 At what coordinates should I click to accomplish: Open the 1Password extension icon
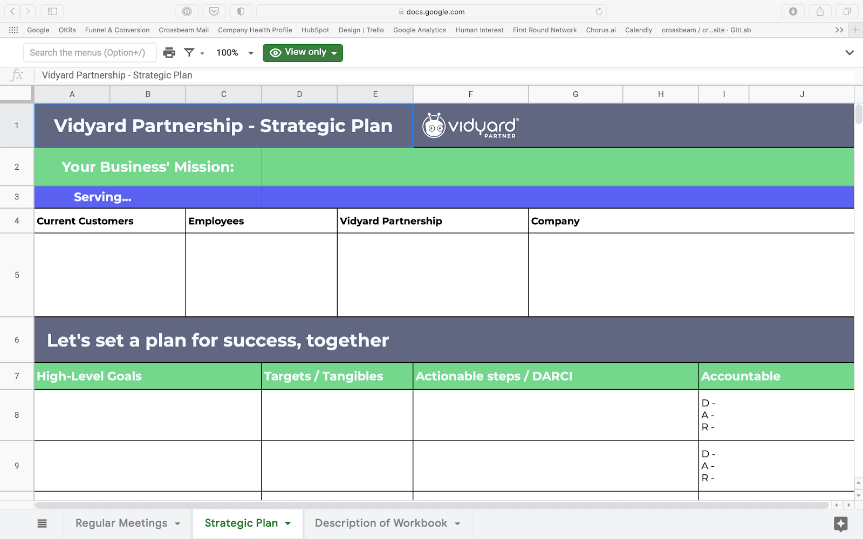(187, 11)
